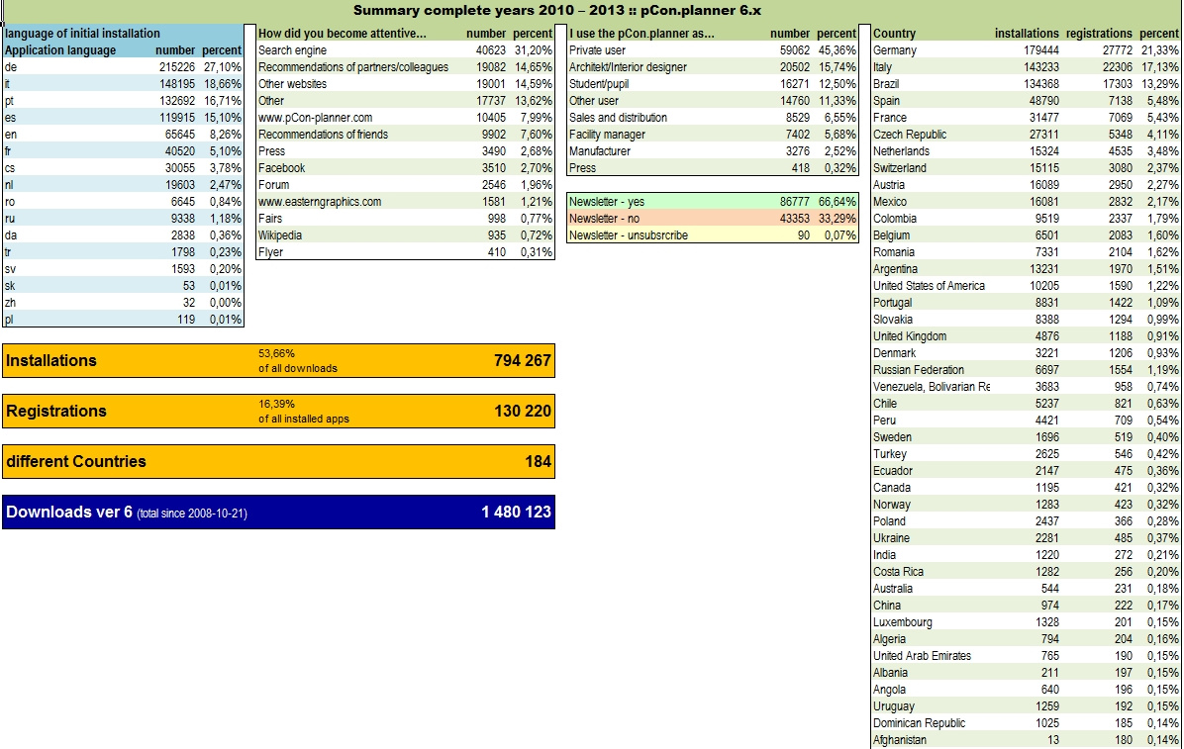
Task: Select the 'www.easterngraphics.com' entry
Action: pyautogui.click(x=319, y=202)
